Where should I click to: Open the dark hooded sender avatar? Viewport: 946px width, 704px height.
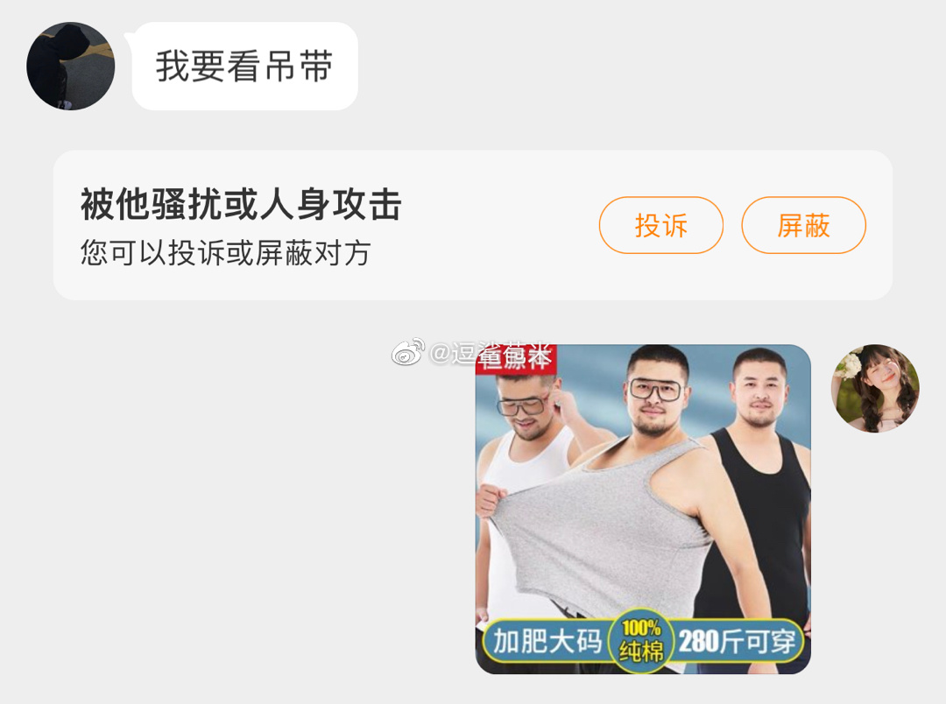[71, 66]
